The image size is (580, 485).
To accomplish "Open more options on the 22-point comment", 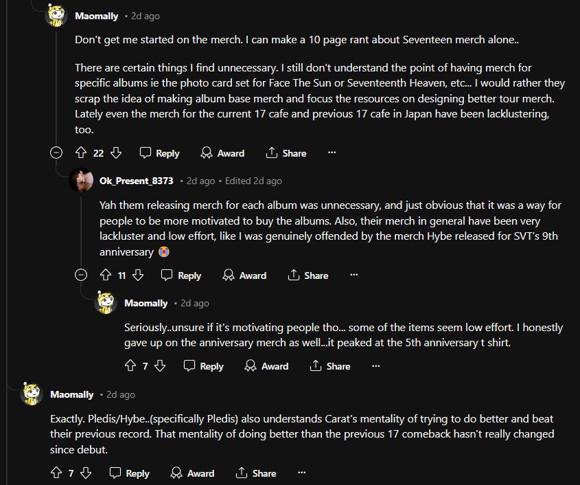I will [332, 153].
